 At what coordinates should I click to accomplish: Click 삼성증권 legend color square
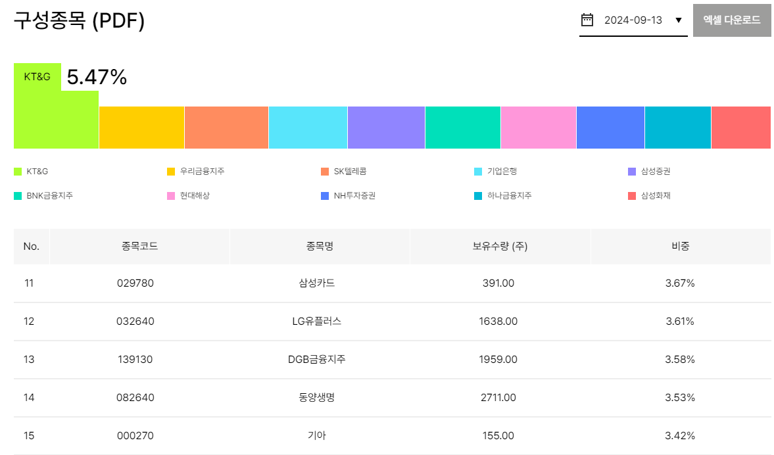click(632, 172)
